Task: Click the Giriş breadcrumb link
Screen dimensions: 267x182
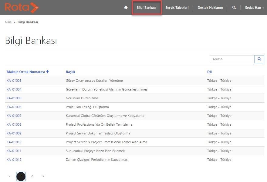Action: [8, 22]
